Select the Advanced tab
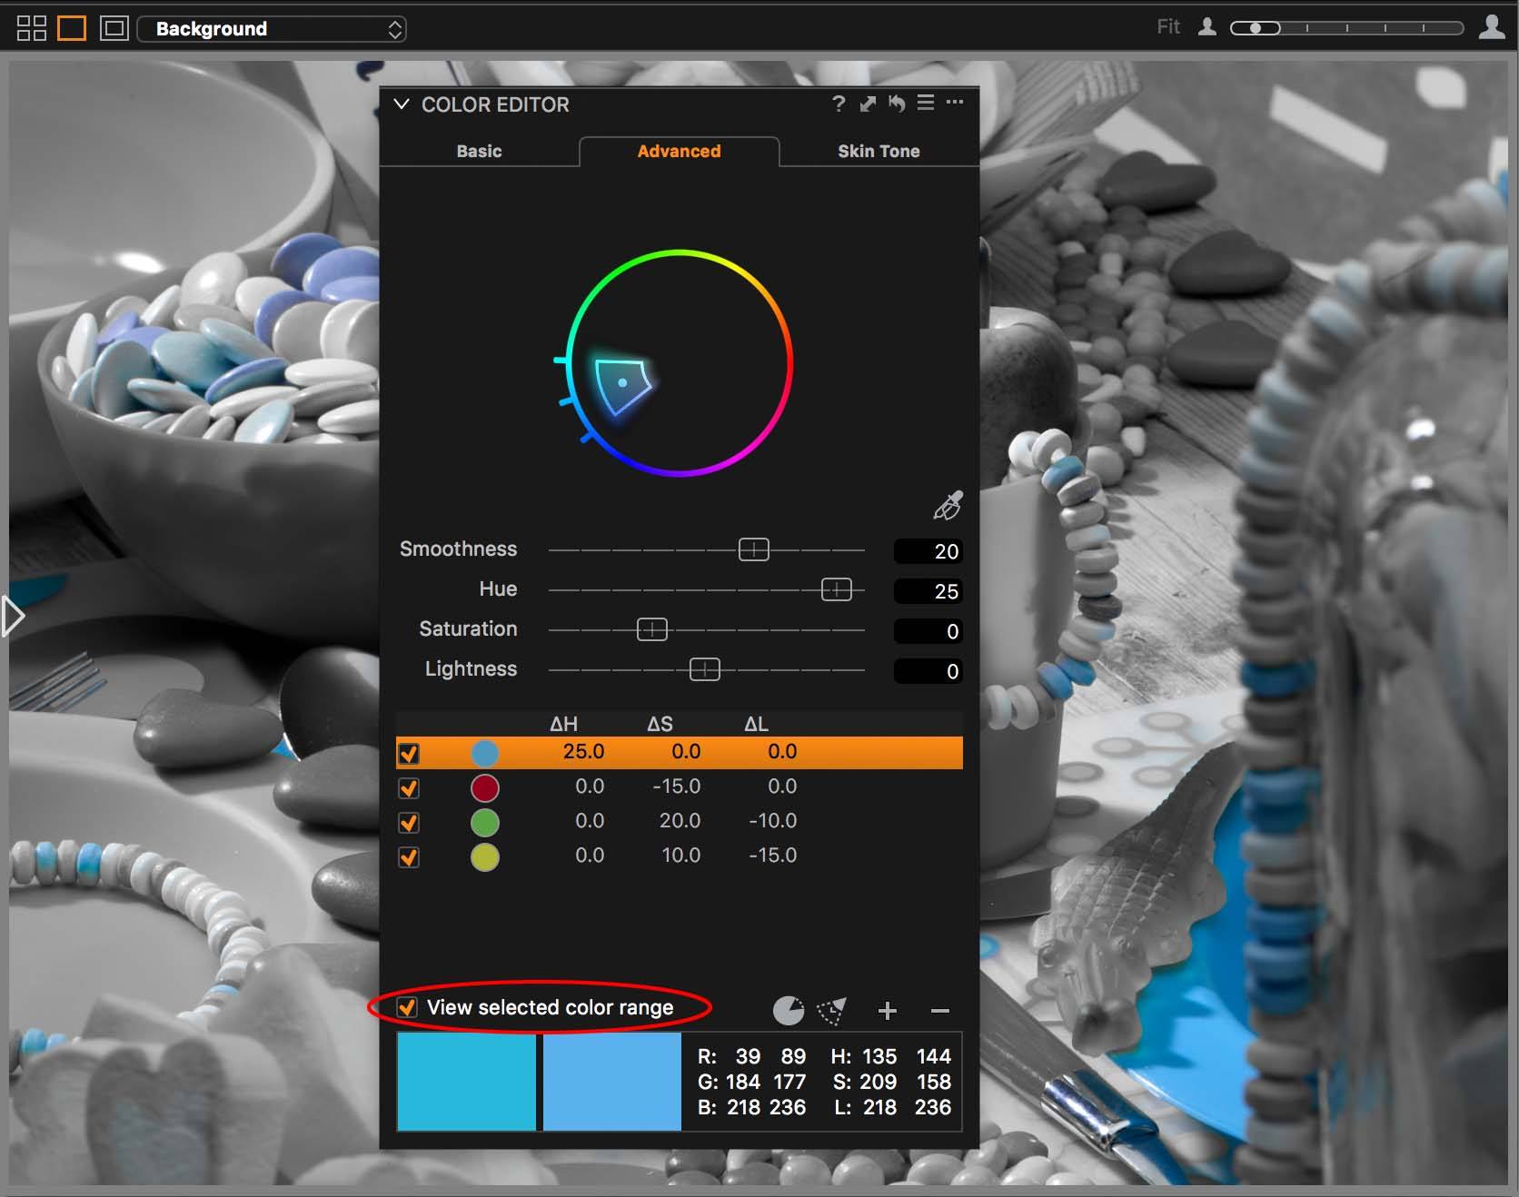The image size is (1519, 1197). coord(679,152)
